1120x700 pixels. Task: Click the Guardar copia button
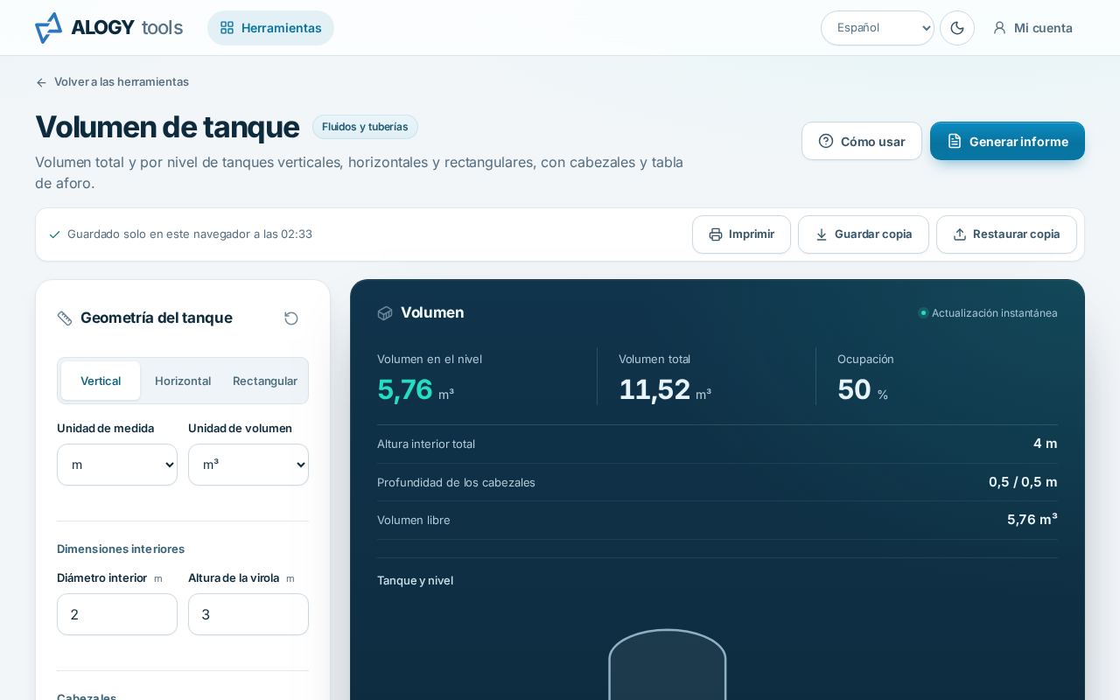pyautogui.click(x=864, y=234)
